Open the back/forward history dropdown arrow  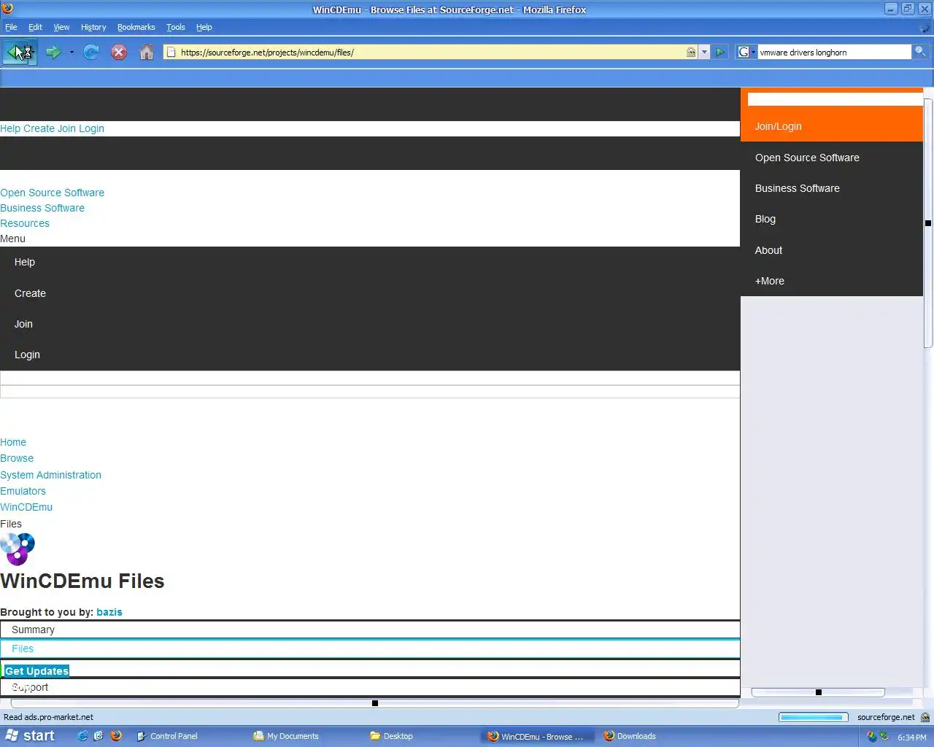[x=72, y=53]
